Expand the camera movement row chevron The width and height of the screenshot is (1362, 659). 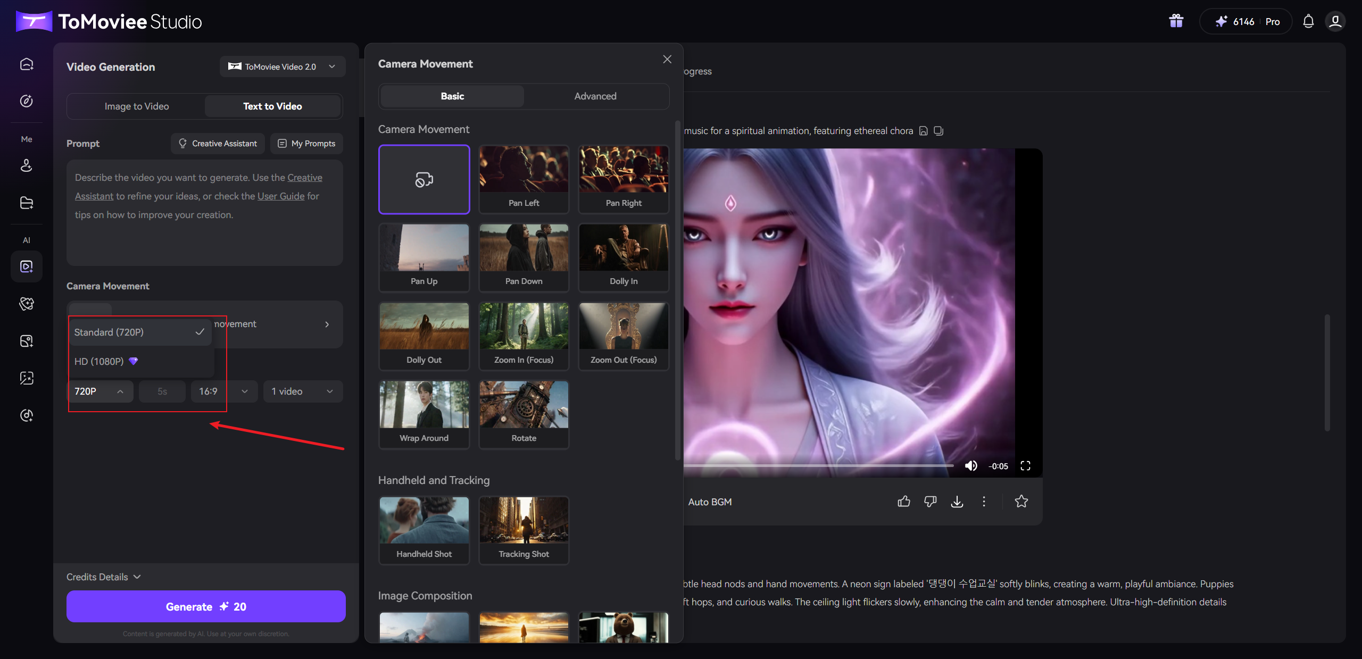[327, 324]
